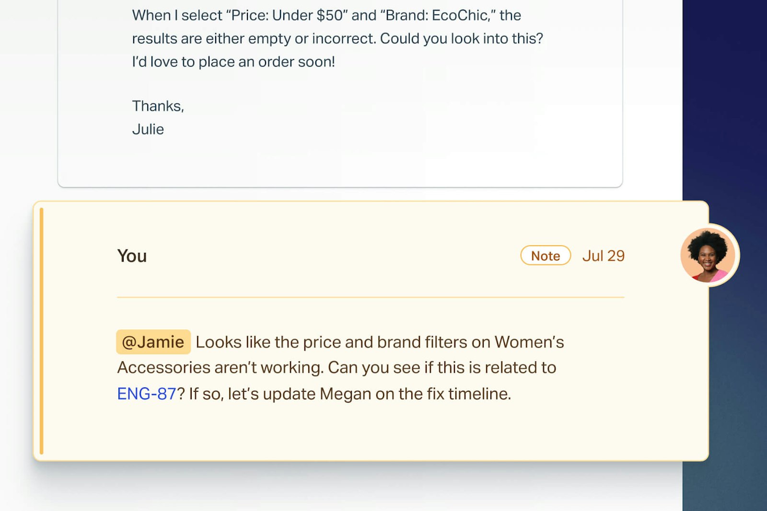Click "Could you look into this?" sentence
This screenshot has height=511, width=767.
(x=461, y=38)
